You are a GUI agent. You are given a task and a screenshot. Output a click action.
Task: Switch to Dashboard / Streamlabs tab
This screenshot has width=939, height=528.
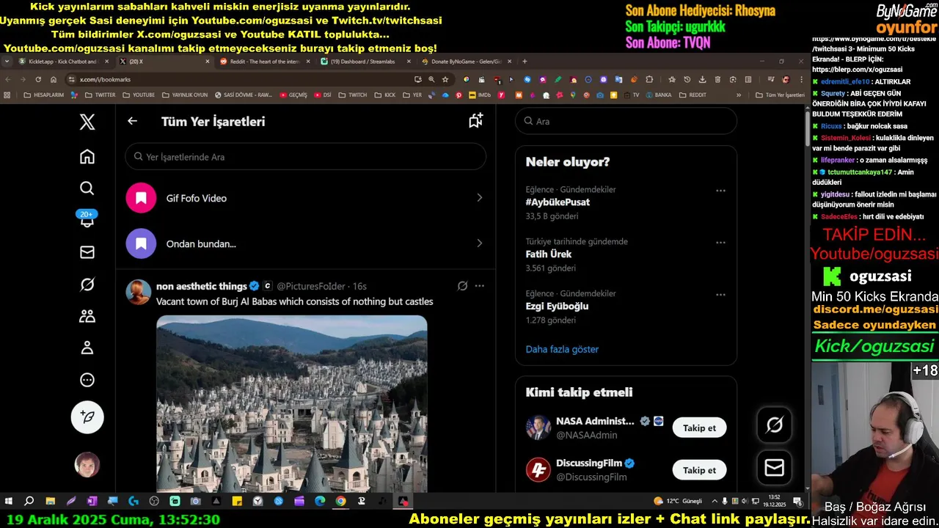[365, 62]
